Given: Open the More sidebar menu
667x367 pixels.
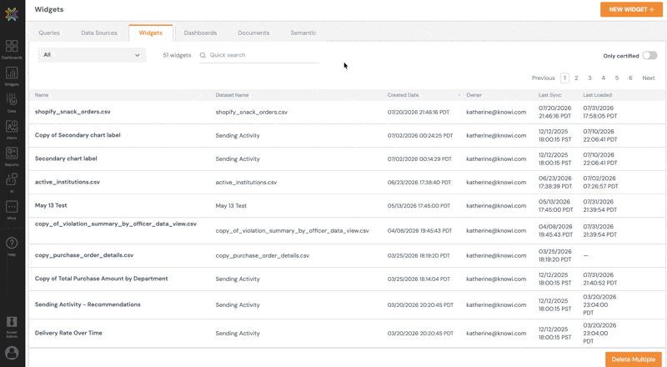Looking at the screenshot, I should tap(12, 209).
